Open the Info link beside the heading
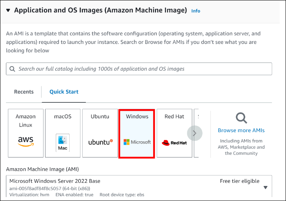This screenshot has width=286, height=201. (x=196, y=11)
